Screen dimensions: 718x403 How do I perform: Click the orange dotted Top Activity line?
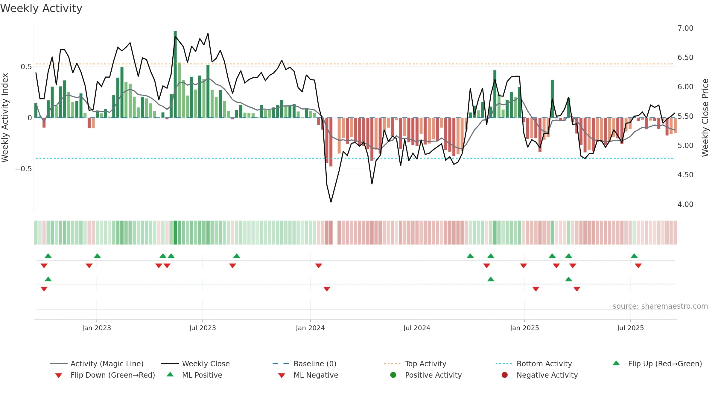click(x=355, y=64)
